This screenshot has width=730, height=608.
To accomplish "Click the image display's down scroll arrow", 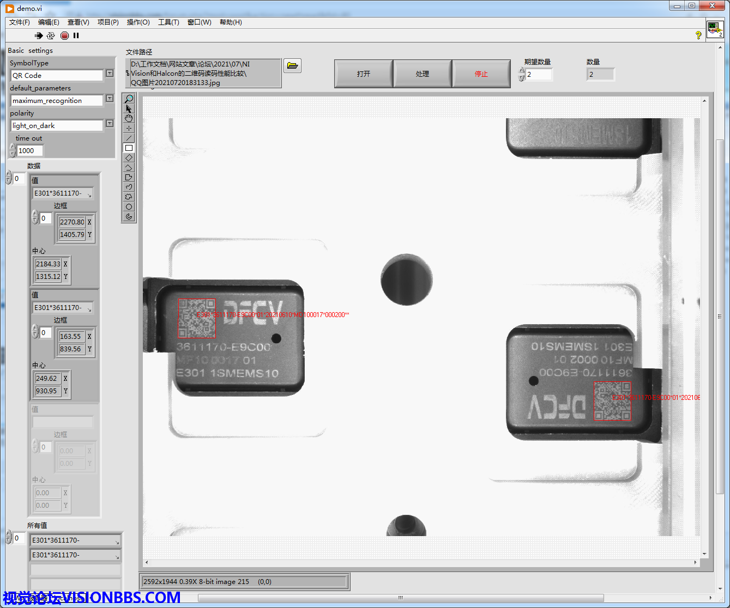I will (x=704, y=554).
